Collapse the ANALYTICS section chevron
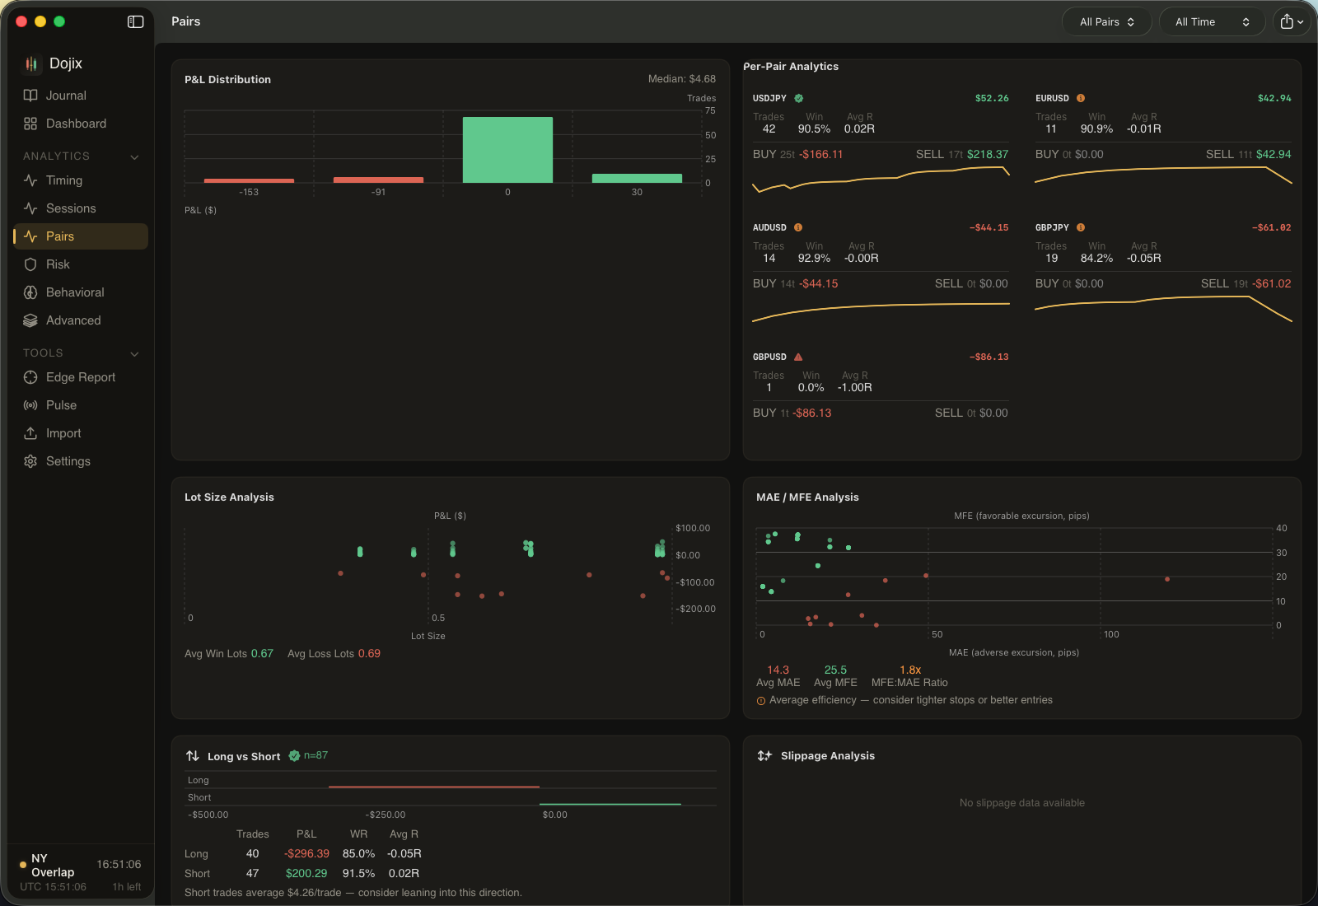 click(x=134, y=156)
